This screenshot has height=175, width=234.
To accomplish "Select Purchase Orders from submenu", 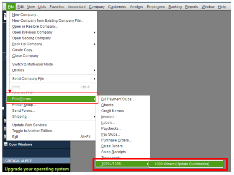I will (x=116, y=140).
